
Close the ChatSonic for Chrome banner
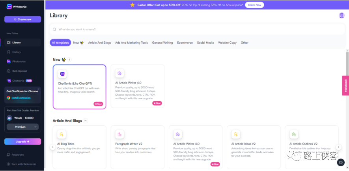pos(38,89)
